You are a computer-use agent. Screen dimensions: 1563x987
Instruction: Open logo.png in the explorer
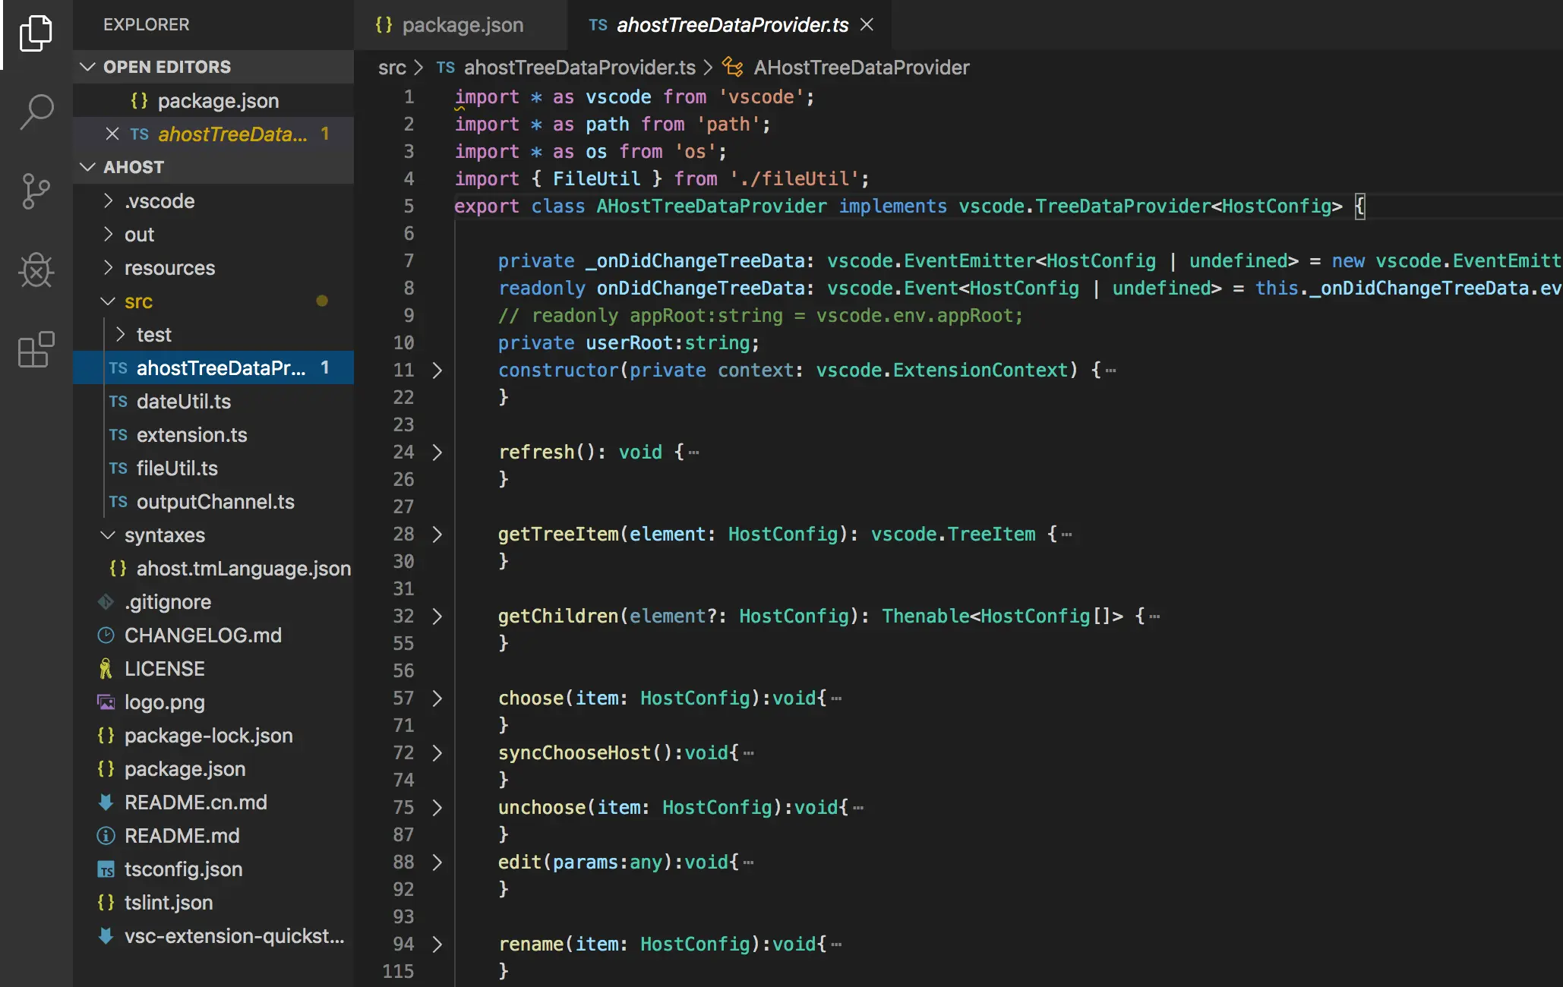click(x=164, y=702)
